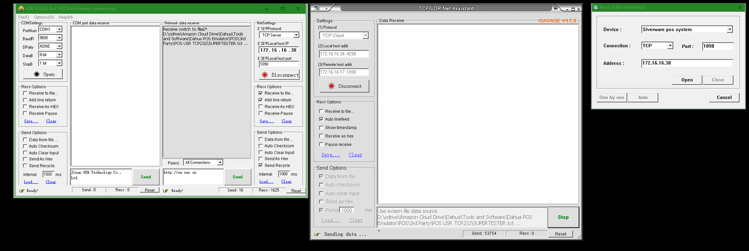Click Cancel in Point of Sale window
This screenshot has width=749, height=251.
[x=724, y=98]
